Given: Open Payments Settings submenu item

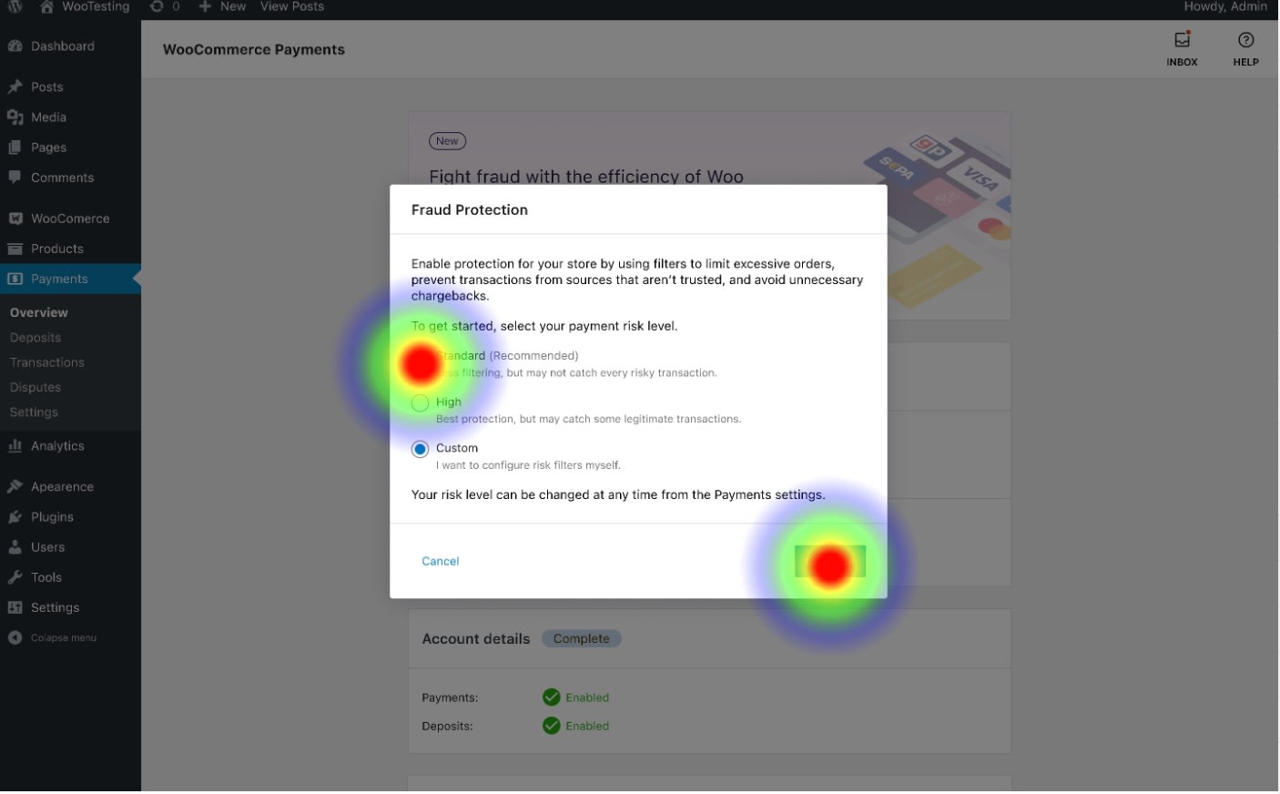Looking at the screenshot, I should pyautogui.click(x=34, y=412).
